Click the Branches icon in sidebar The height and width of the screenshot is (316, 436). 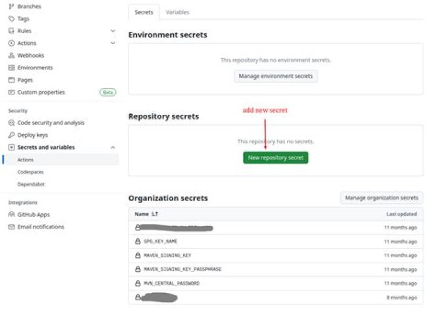click(12, 6)
